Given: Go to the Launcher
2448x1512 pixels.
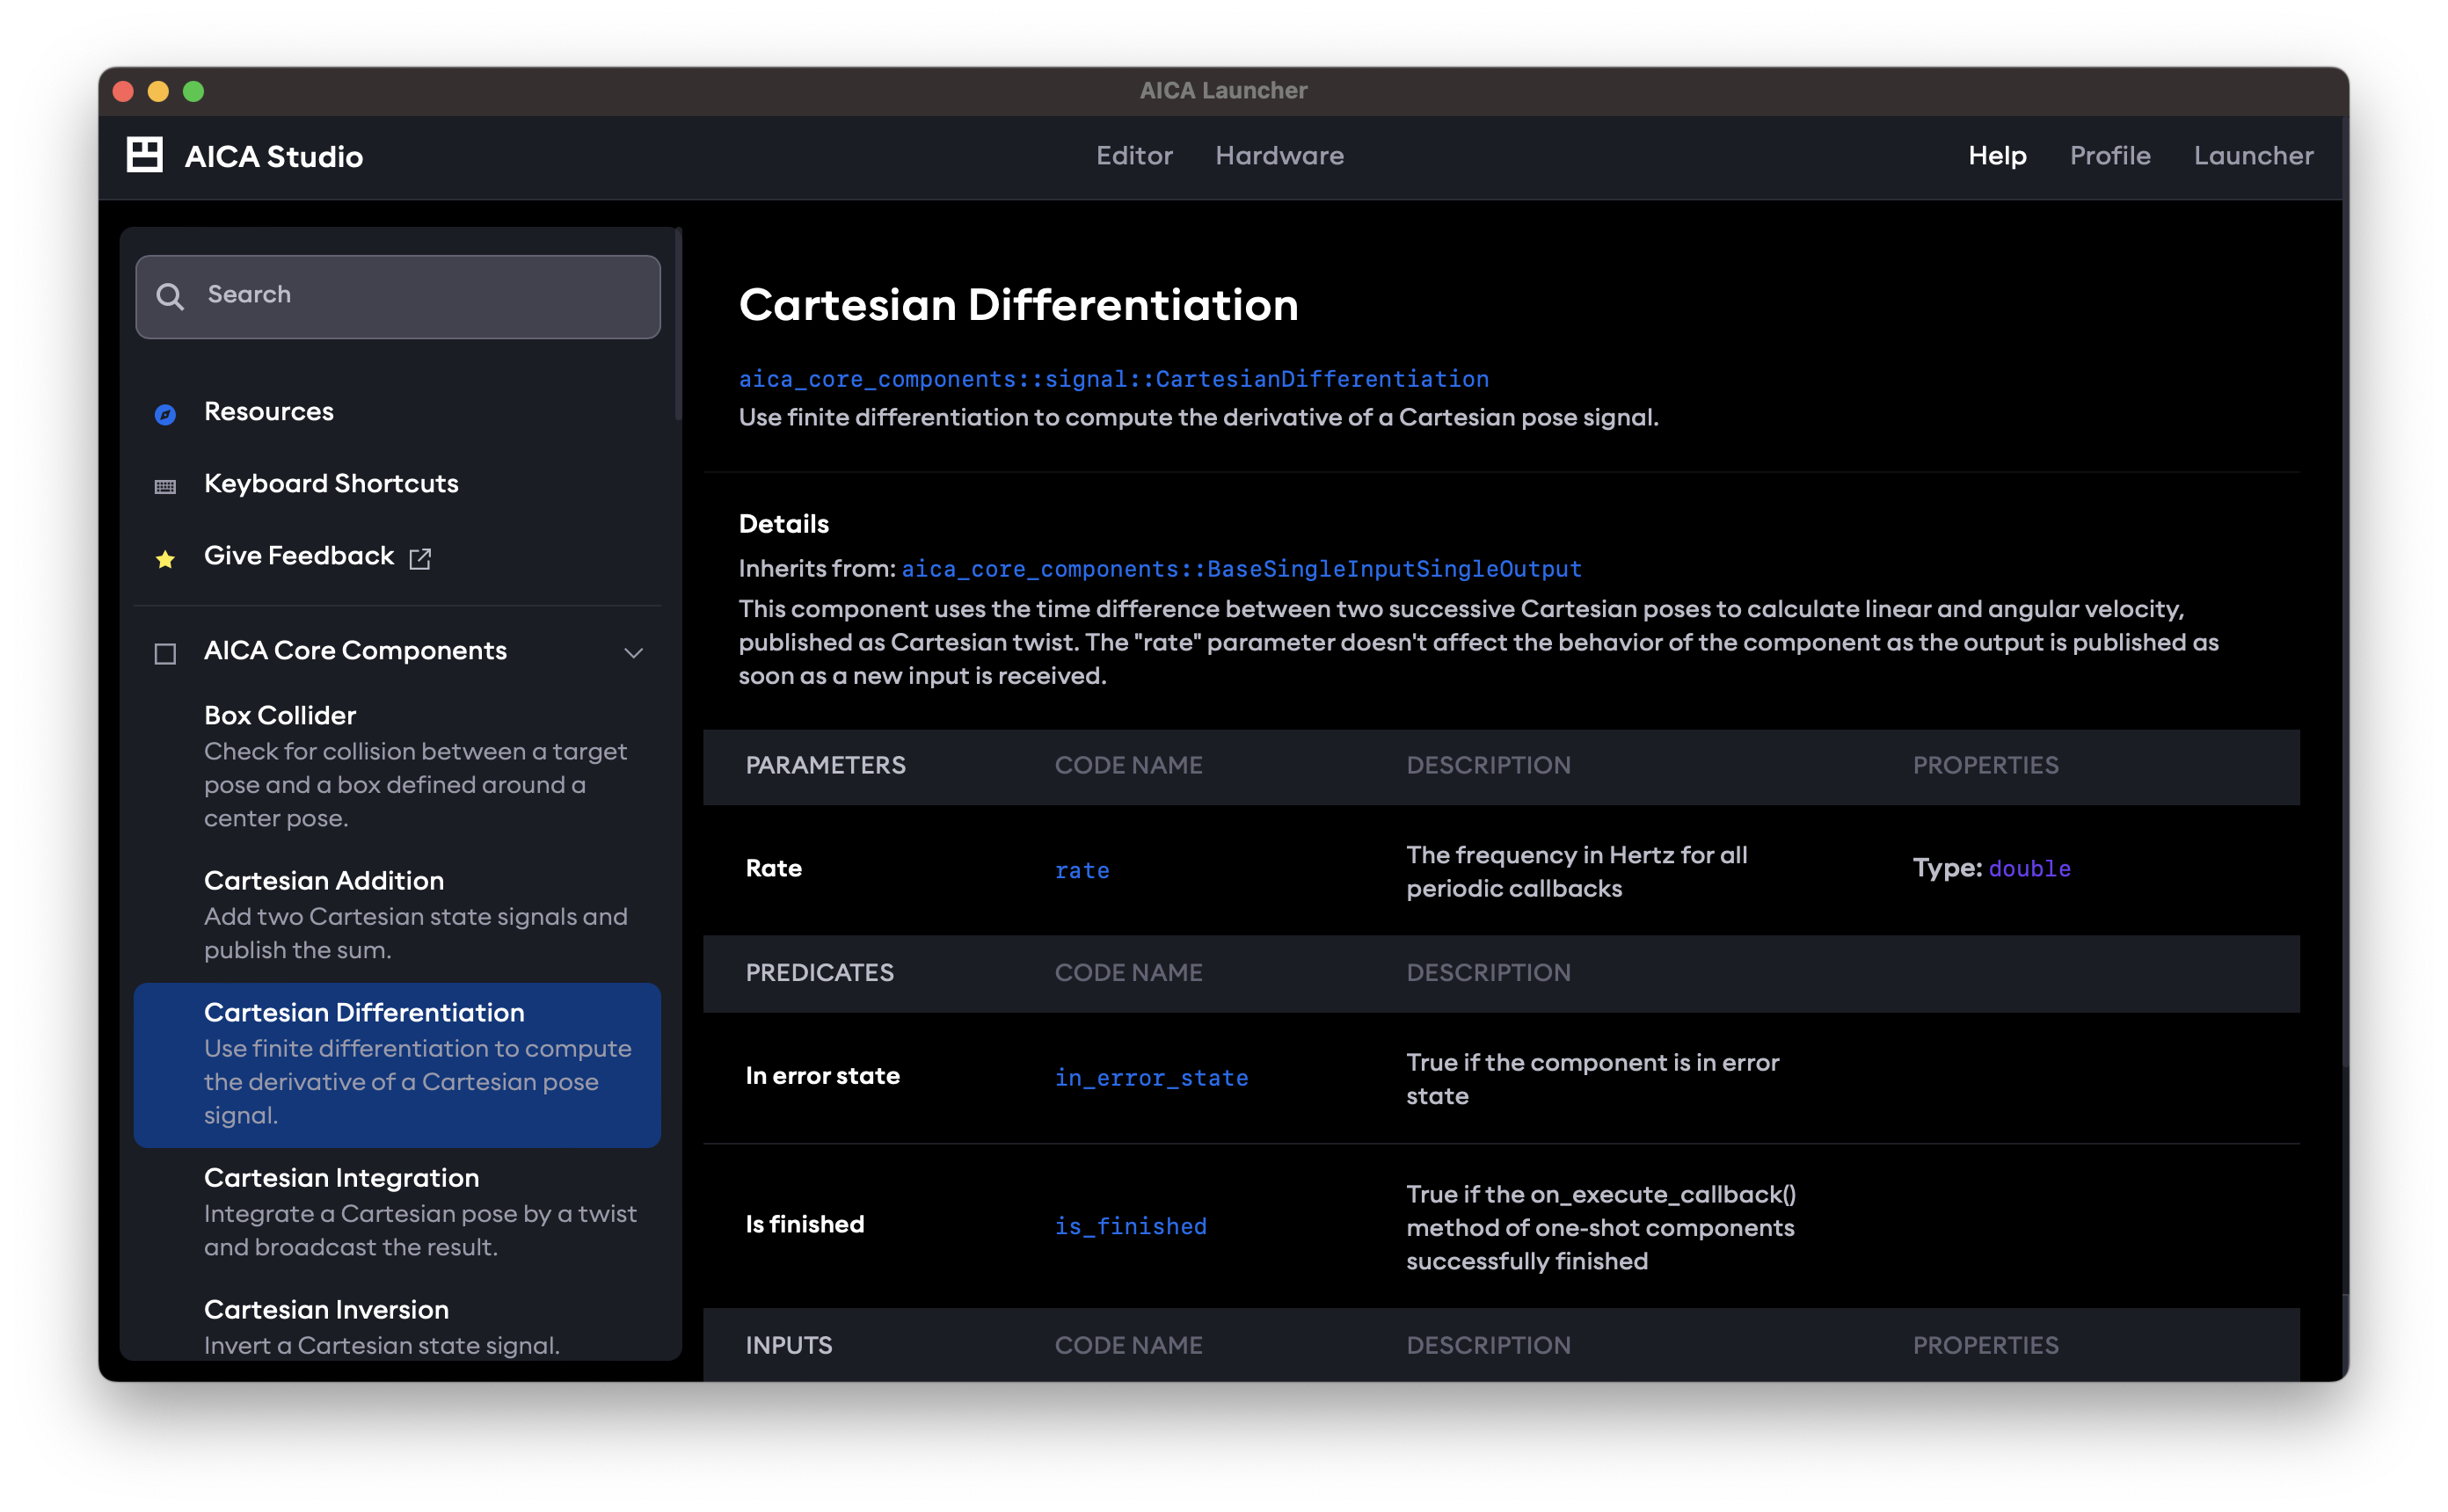Looking at the screenshot, I should (x=2254, y=156).
